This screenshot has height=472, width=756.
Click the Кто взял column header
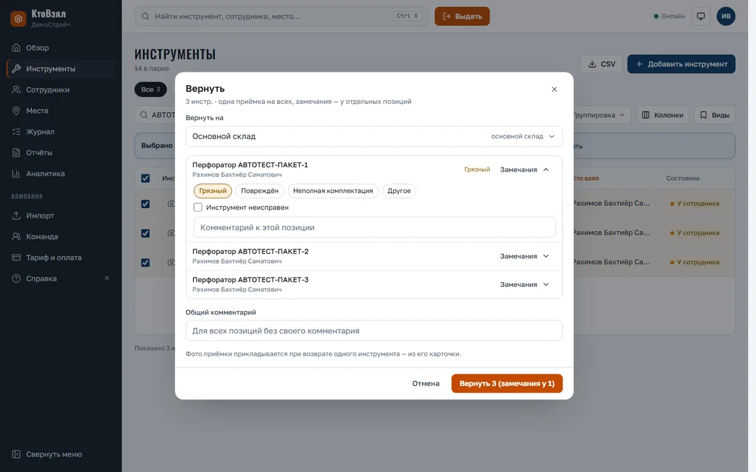[x=586, y=179]
